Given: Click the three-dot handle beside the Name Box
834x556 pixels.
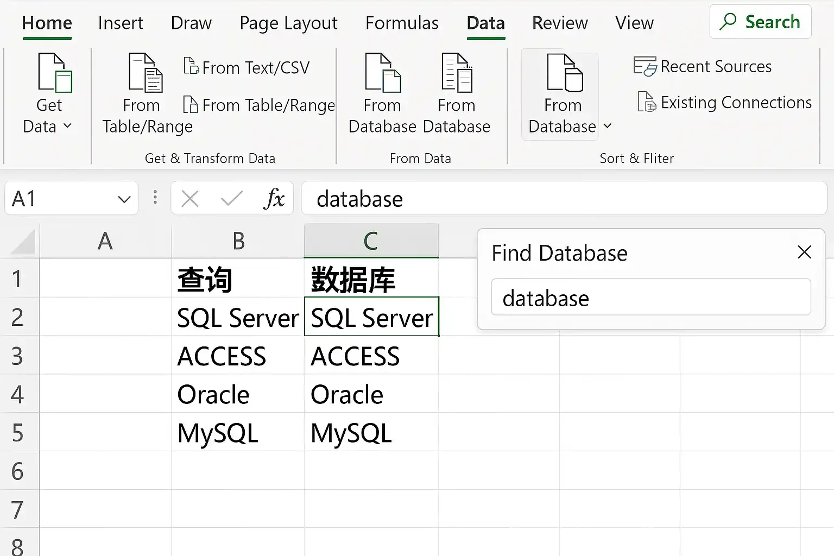Looking at the screenshot, I should tap(155, 198).
